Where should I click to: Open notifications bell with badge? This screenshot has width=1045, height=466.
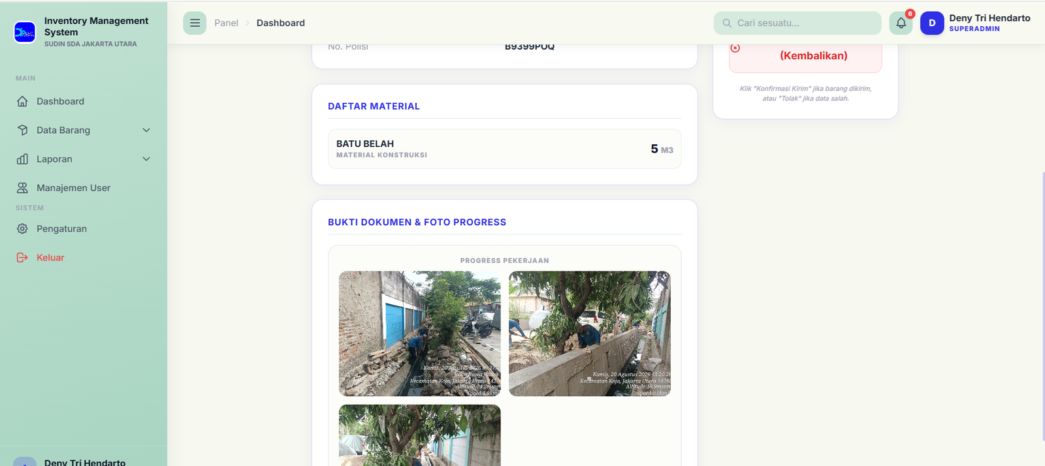[901, 23]
